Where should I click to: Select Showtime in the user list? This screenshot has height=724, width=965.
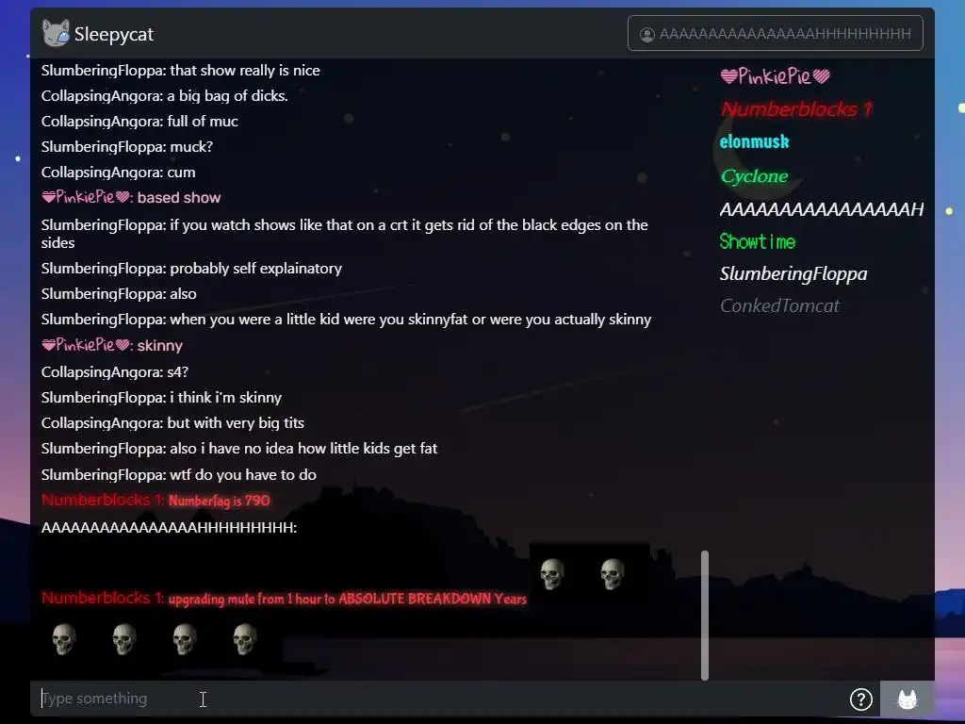pos(758,241)
